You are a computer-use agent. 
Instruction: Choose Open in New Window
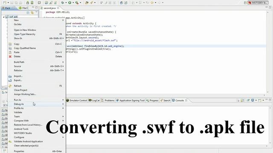37,30
